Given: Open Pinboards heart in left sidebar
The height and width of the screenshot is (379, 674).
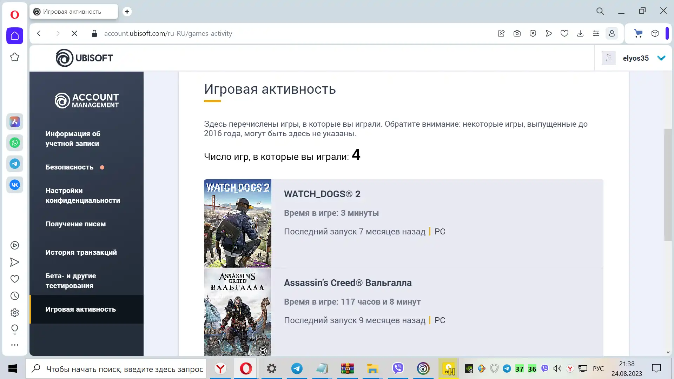Looking at the screenshot, I should point(15,279).
